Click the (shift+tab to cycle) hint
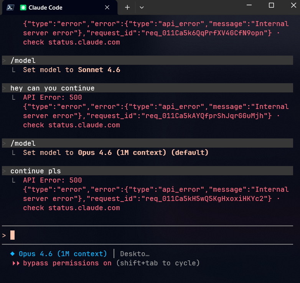300x283 pixels. (x=158, y=263)
